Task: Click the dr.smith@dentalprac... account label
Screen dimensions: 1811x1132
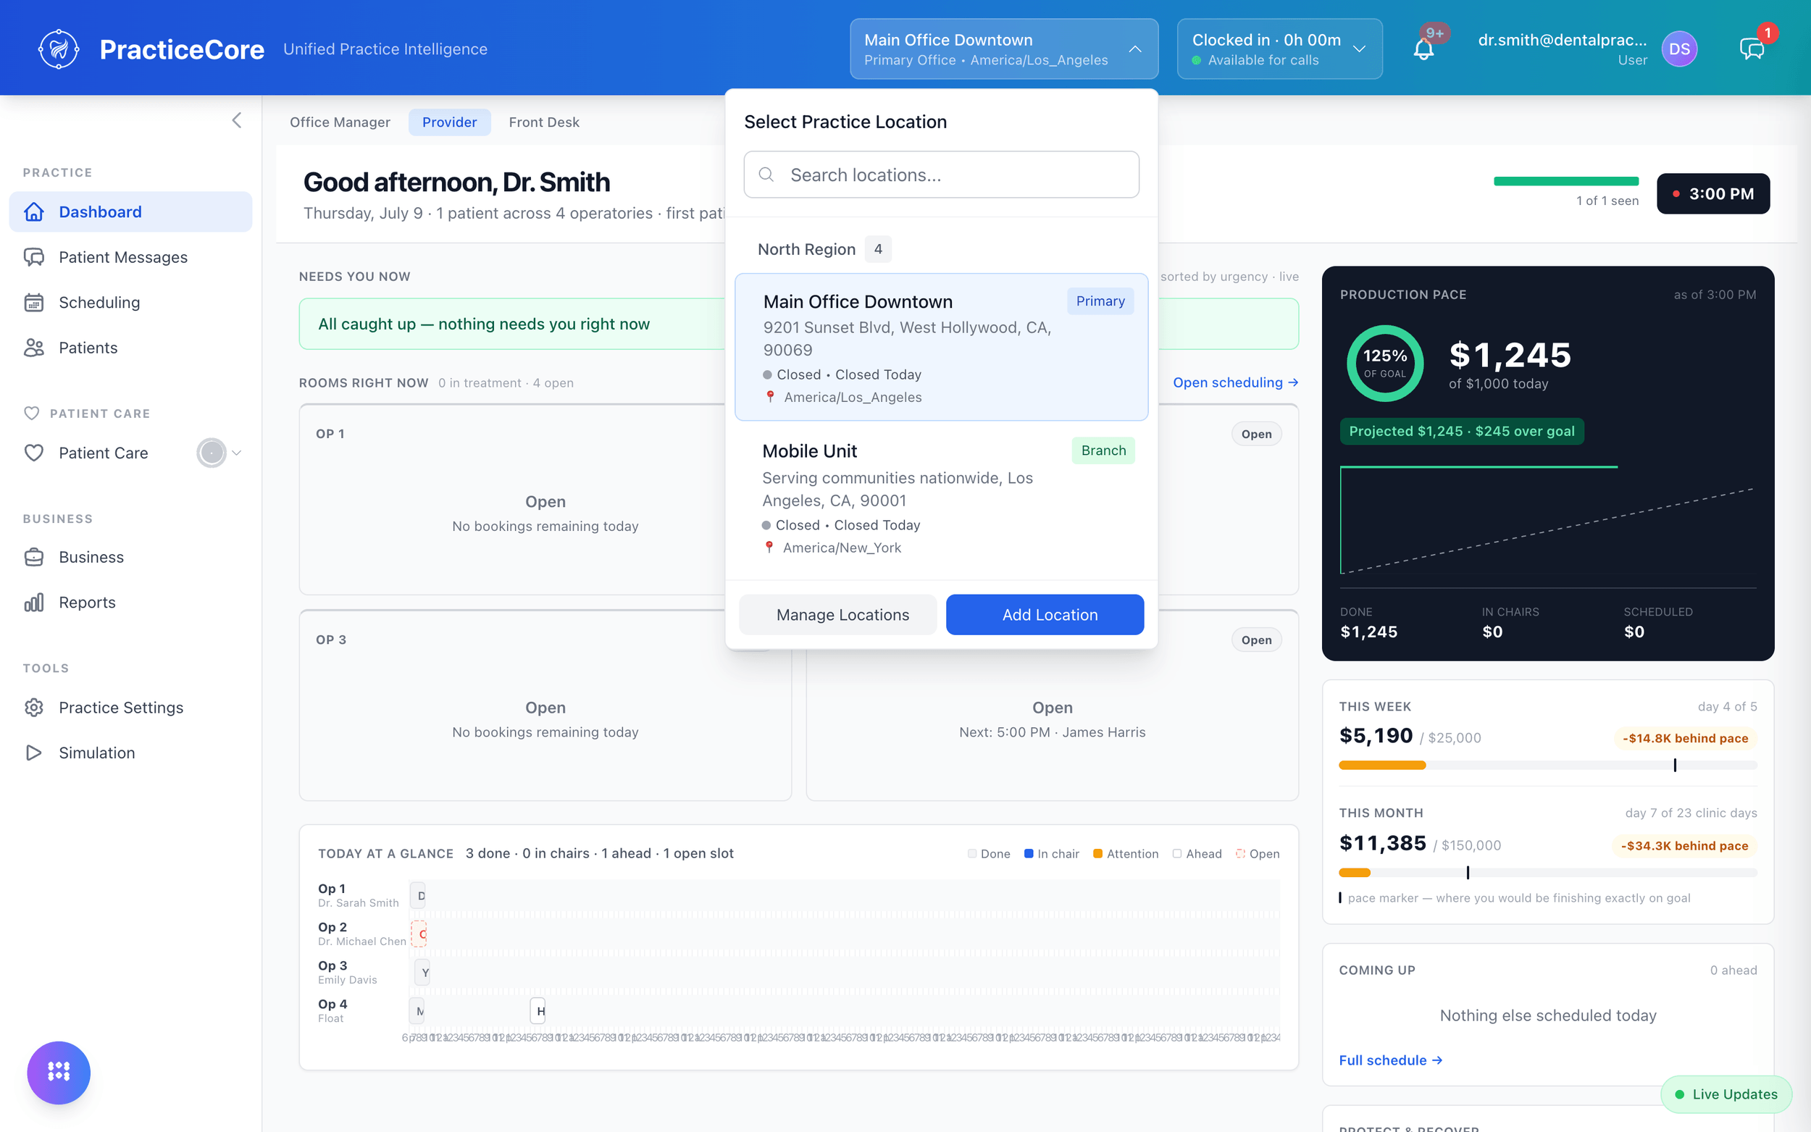Action: point(1563,40)
